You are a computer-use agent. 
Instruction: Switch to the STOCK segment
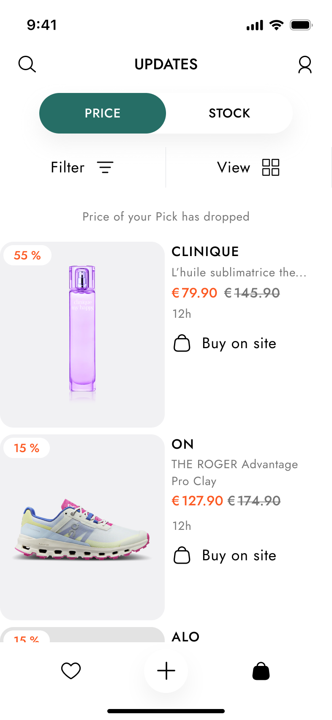pos(229,113)
